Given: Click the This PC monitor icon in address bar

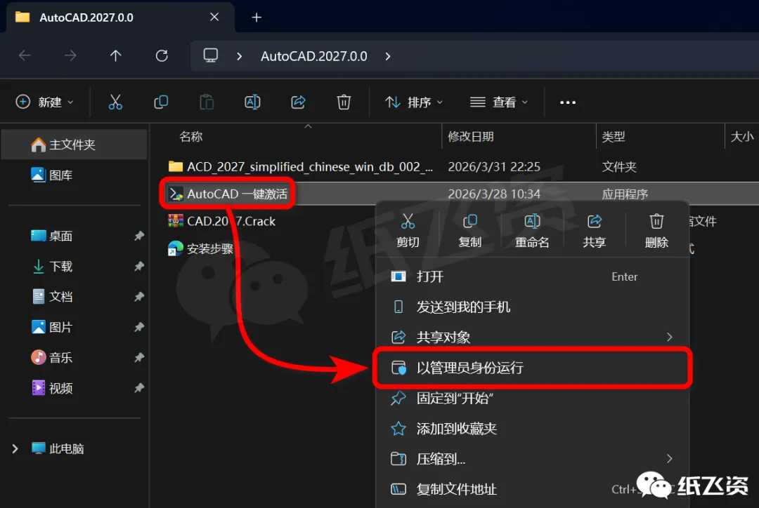Looking at the screenshot, I should 211,55.
